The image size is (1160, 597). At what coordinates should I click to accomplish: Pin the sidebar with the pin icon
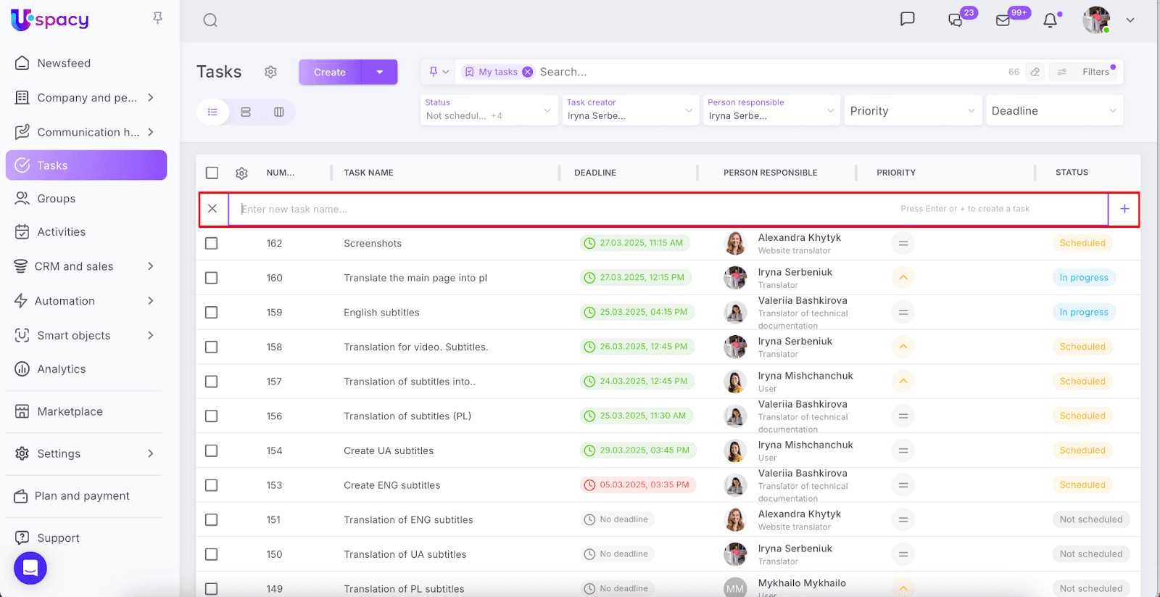[x=157, y=18]
